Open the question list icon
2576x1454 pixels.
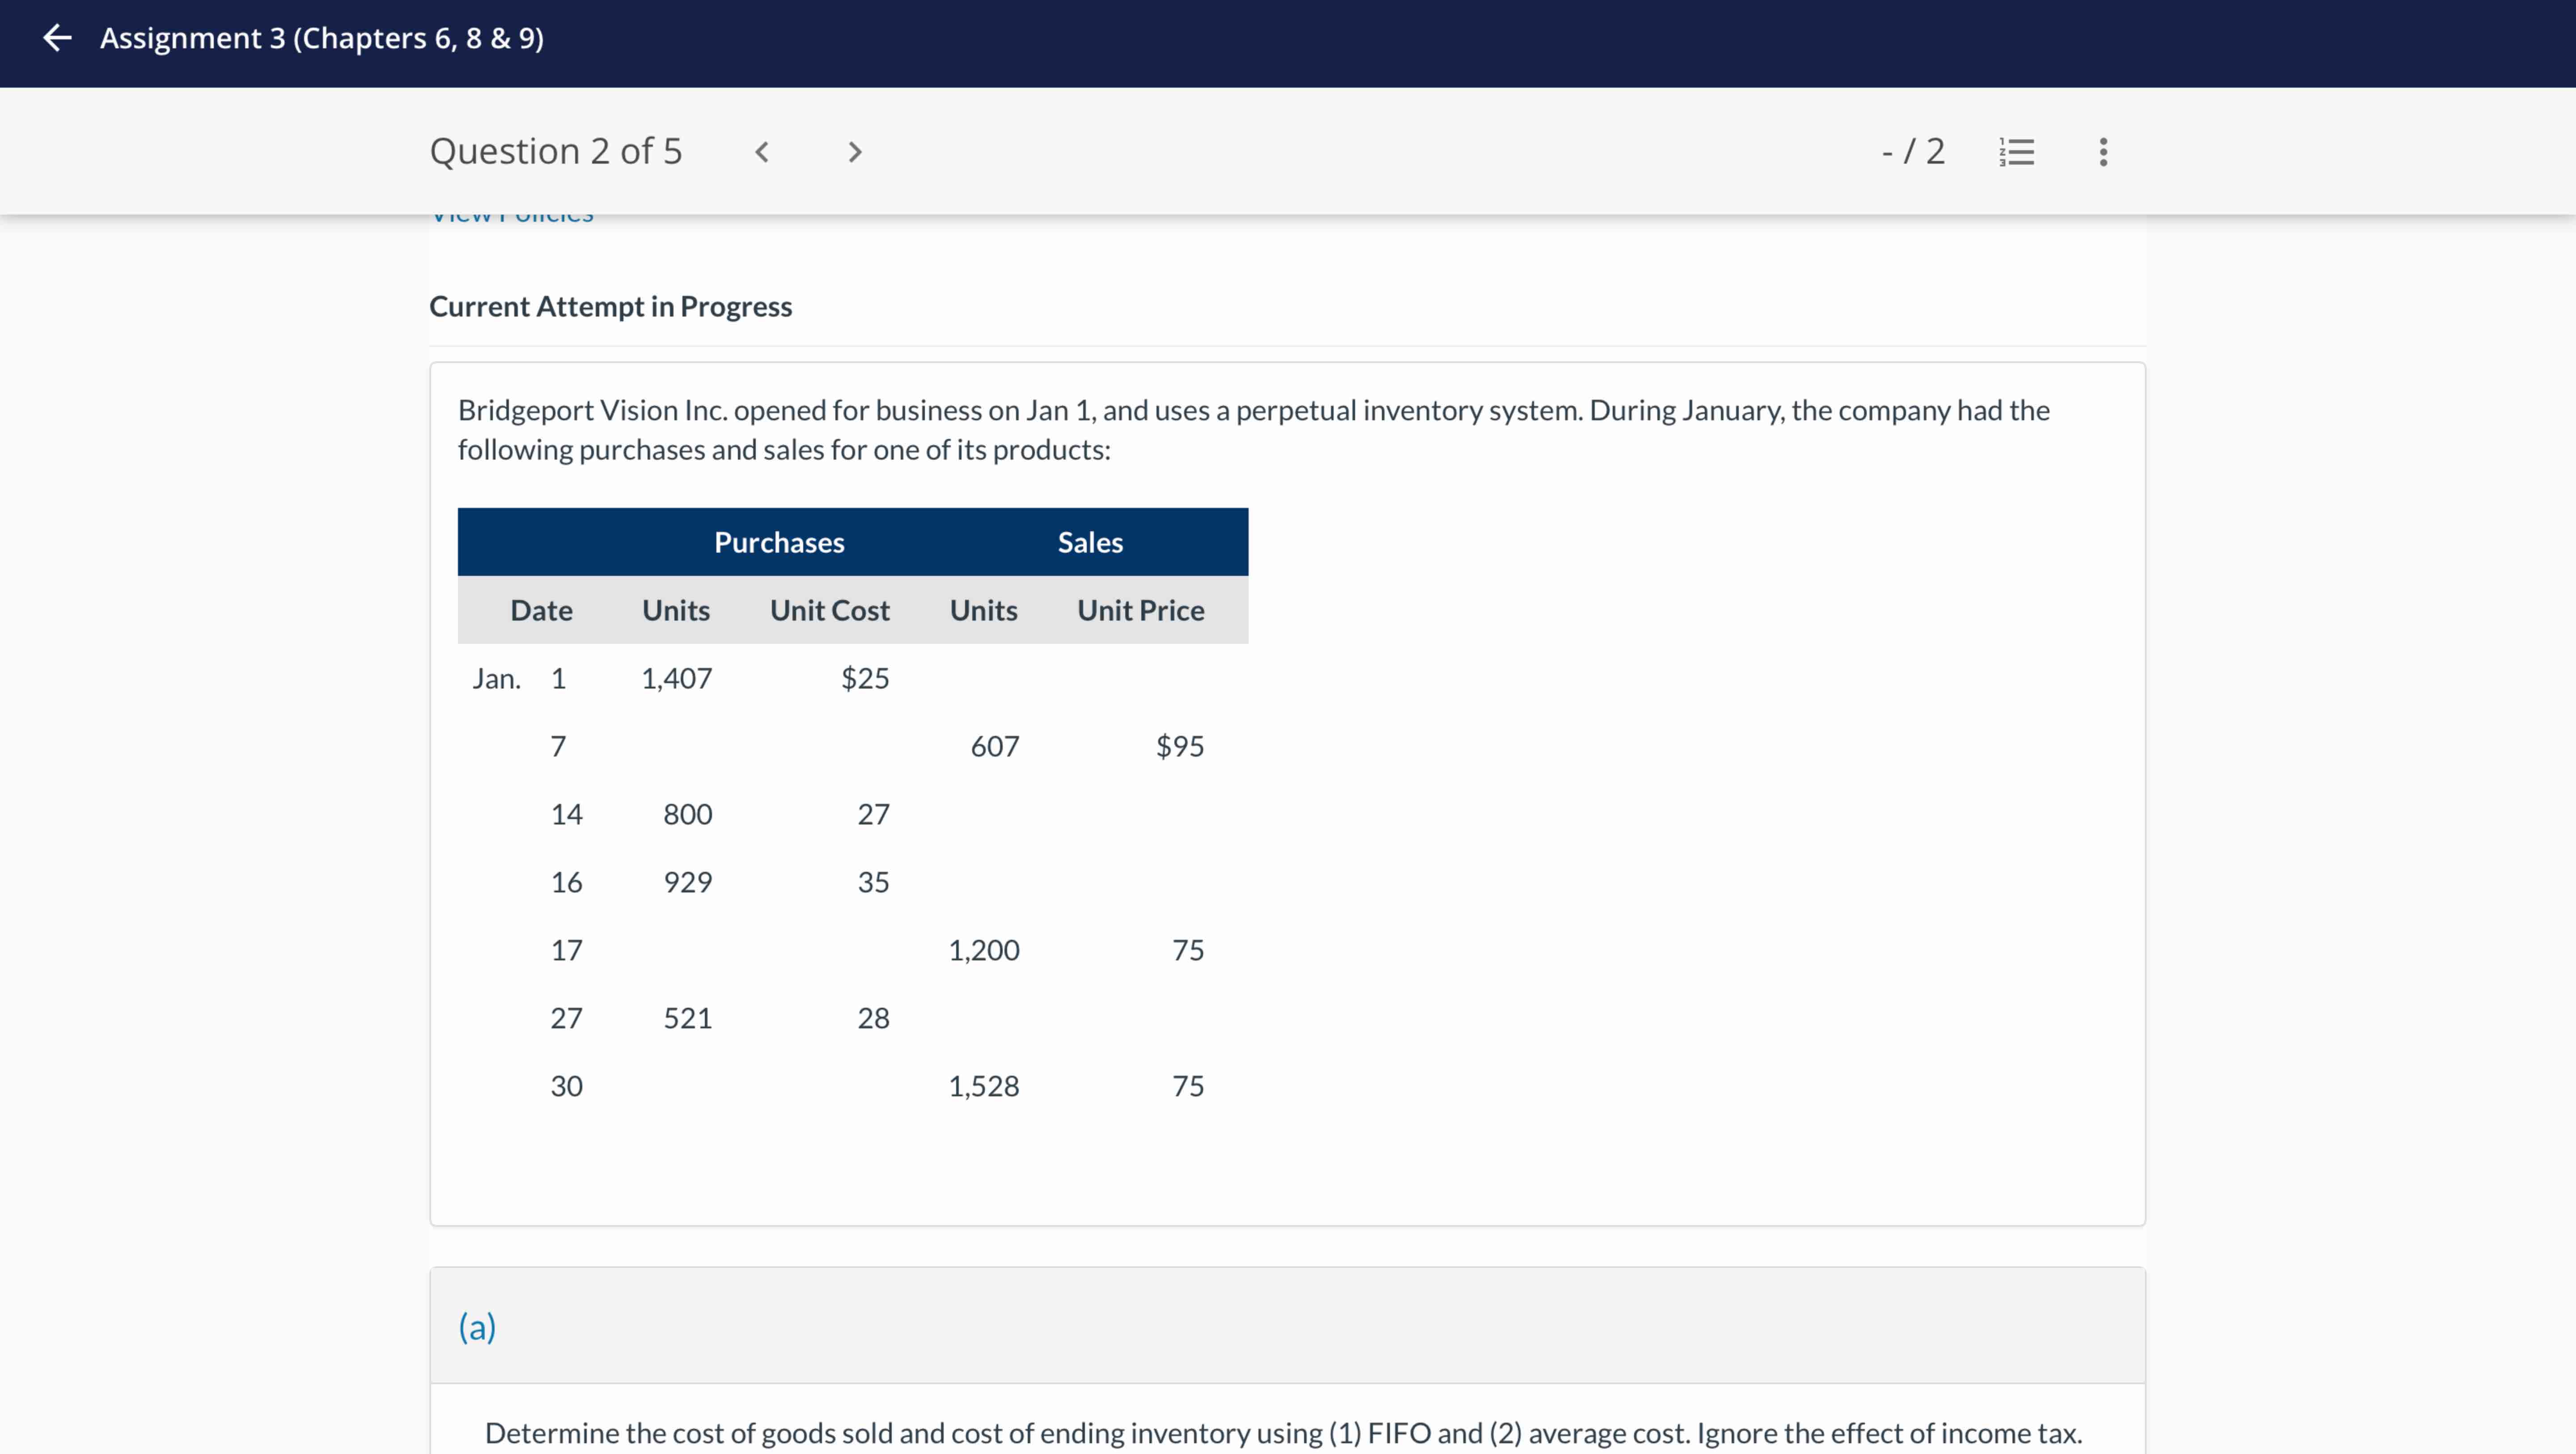2016,152
